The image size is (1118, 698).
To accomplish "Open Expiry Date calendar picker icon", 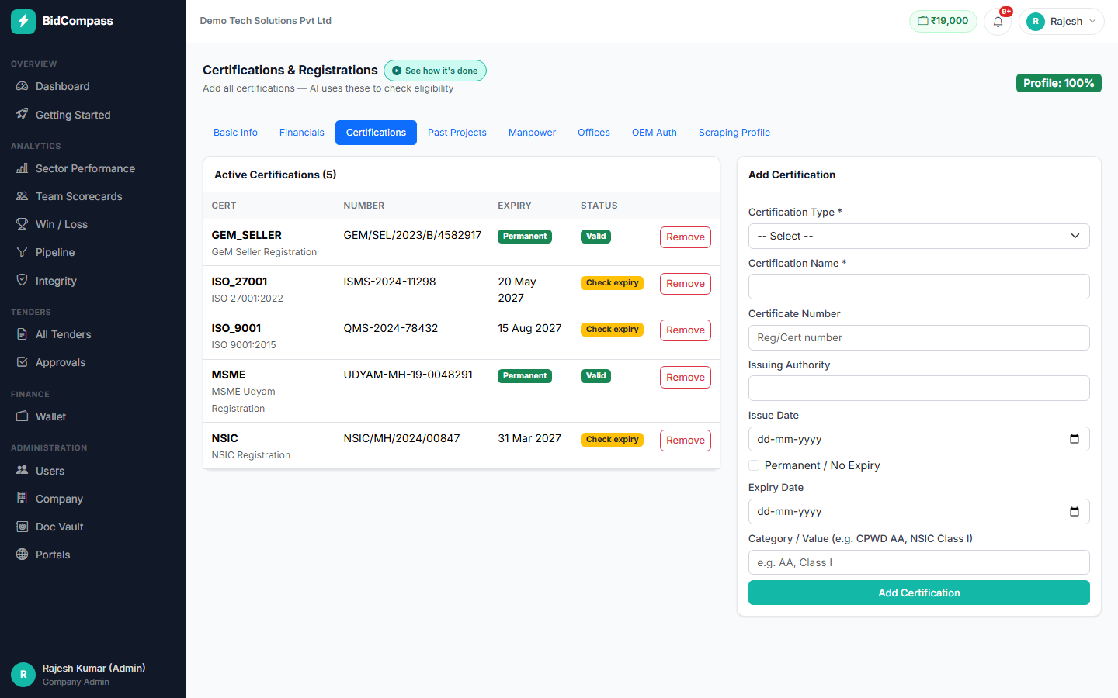I will pos(1075,511).
